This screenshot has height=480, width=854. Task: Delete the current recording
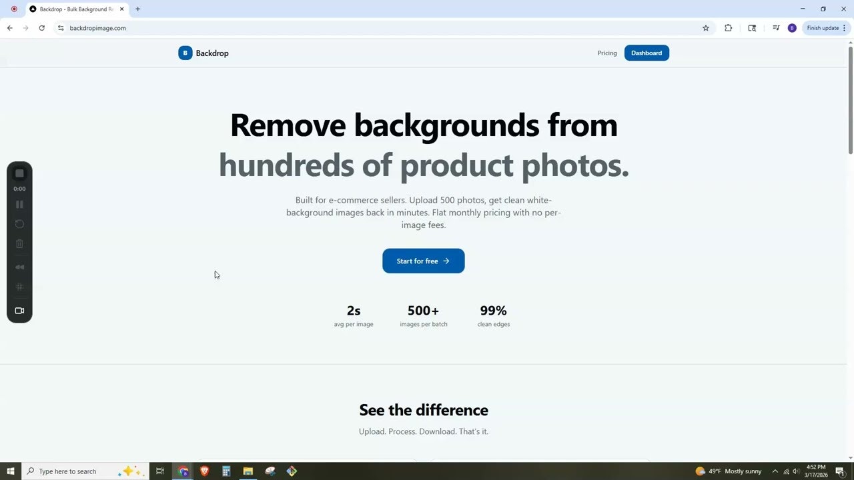[19, 243]
